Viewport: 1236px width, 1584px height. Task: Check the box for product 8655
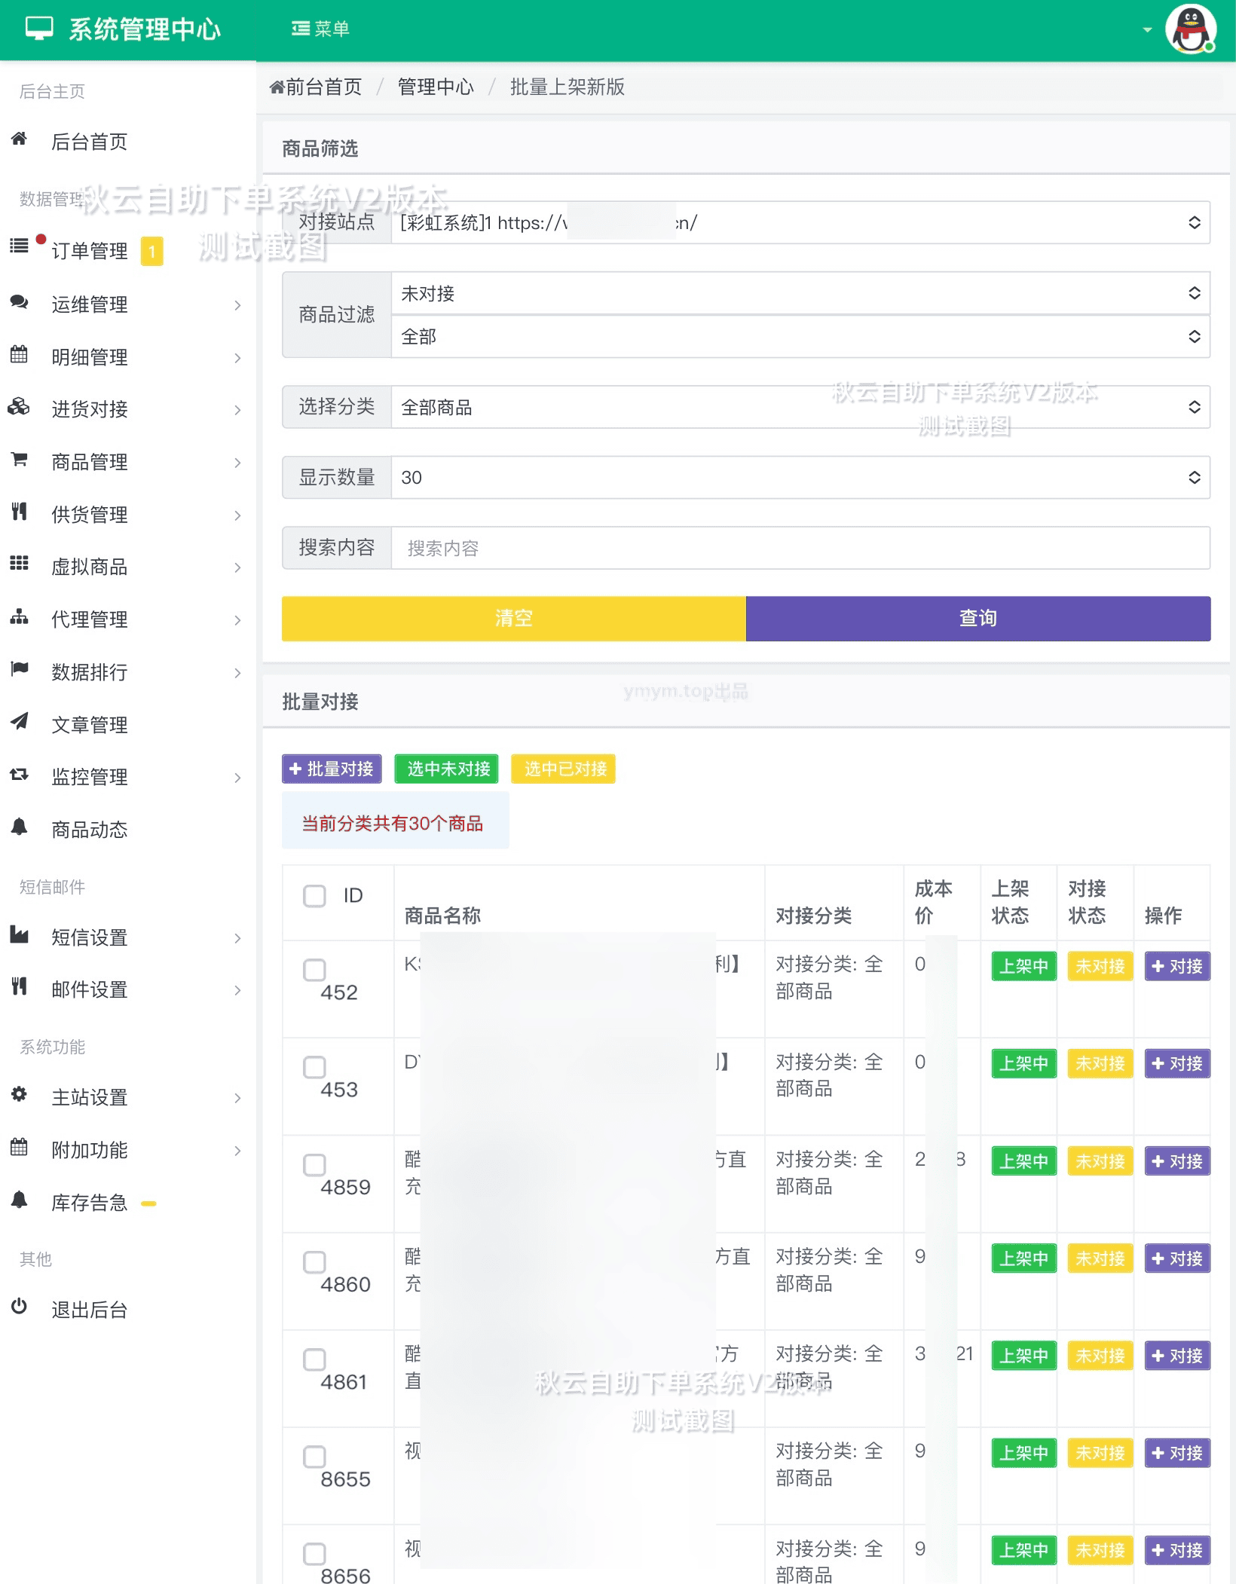click(x=314, y=1457)
